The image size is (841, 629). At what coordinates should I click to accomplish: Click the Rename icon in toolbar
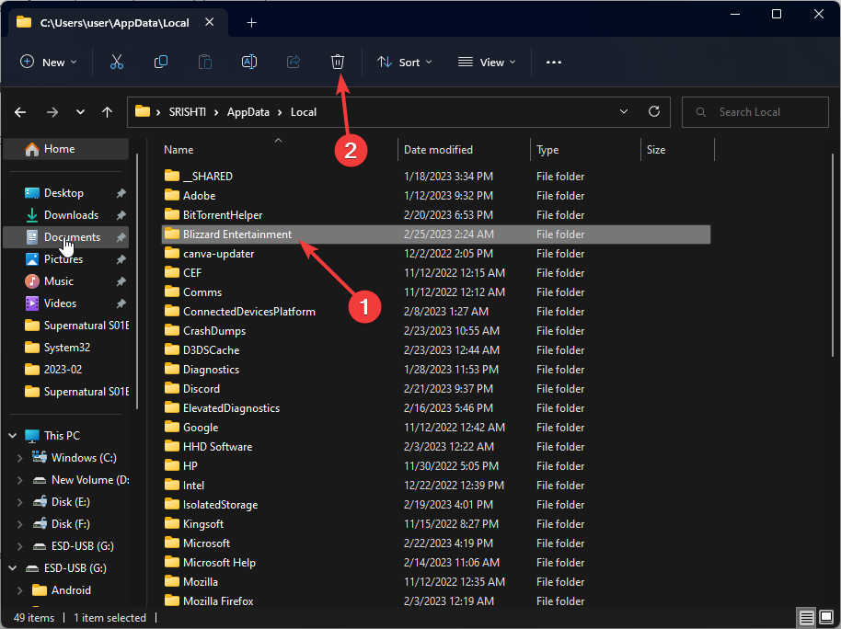tap(248, 63)
